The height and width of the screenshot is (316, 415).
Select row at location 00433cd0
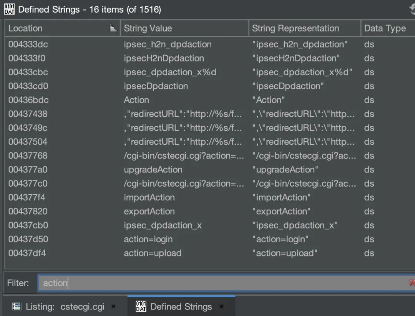(210, 86)
